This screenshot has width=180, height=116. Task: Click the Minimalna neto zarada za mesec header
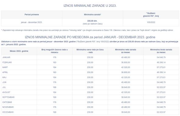(126, 51)
